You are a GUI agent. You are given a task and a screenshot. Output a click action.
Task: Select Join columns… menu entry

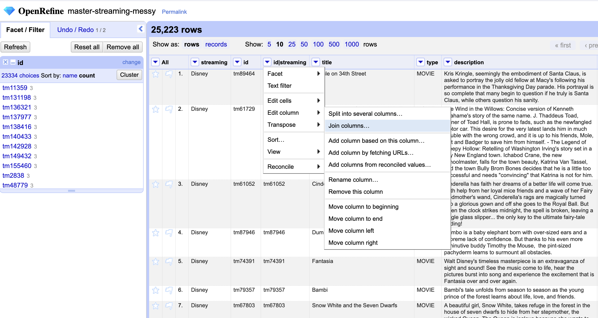(387, 126)
